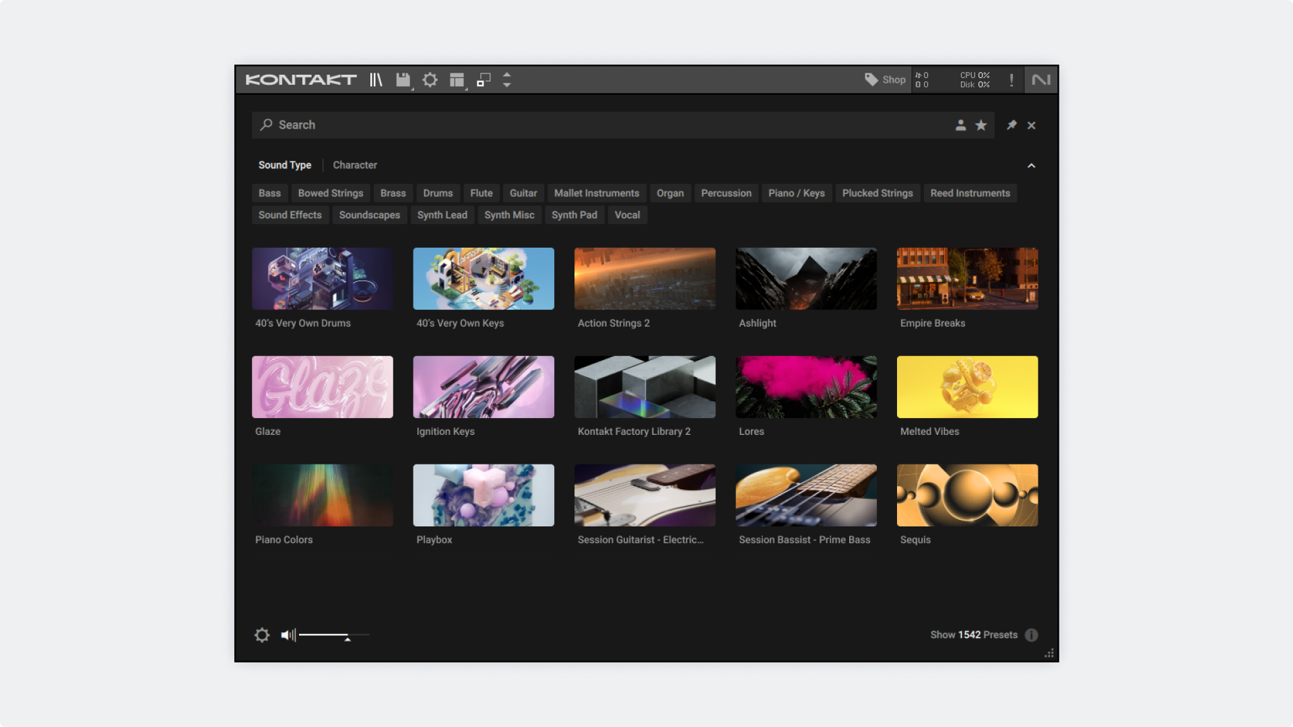Image resolution: width=1293 pixels, height=727 pixels.
Task: Switch to Character tab
Action: tap(355, 165)
